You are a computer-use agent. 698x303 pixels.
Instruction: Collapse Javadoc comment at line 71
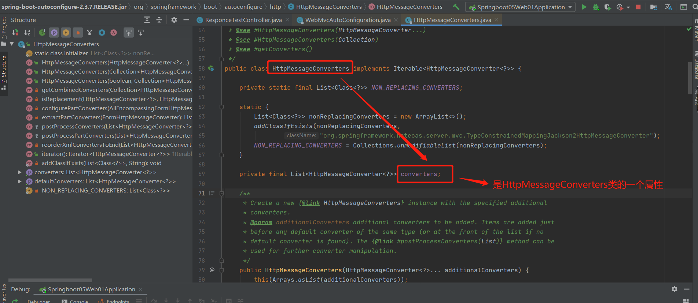pyautogui.click(x=221, y=193)
